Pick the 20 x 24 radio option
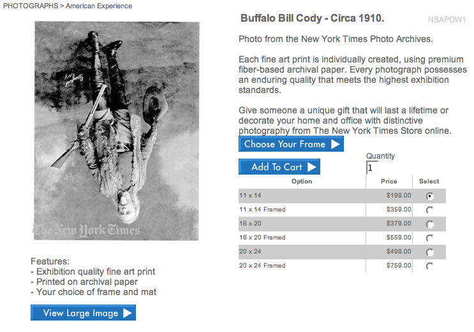 coord(429,252)
